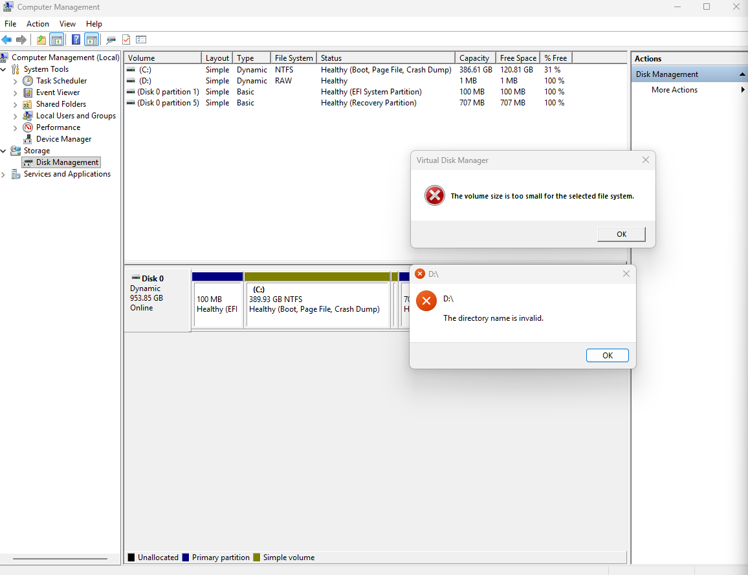Image resolution: width=748 pixels, height=575 pixels.
Task: Expand the Shared Folders node
Action: (16, 104)
